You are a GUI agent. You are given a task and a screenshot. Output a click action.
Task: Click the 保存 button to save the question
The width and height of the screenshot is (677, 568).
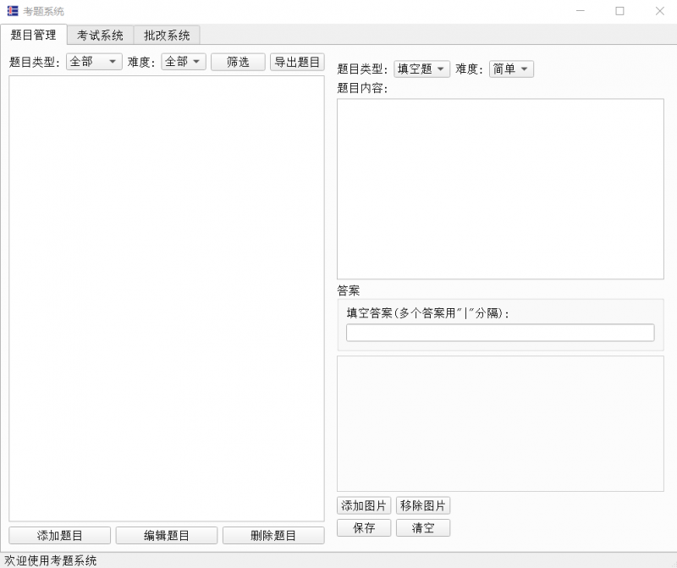coord(363,527)
